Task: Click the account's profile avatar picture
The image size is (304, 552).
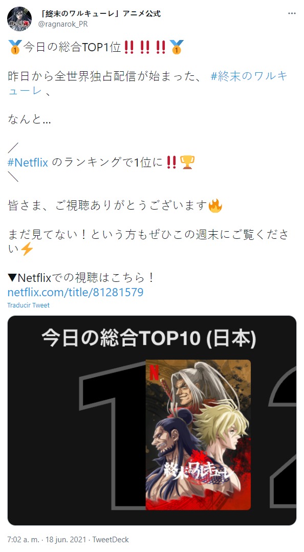Action: pos(19,19)
